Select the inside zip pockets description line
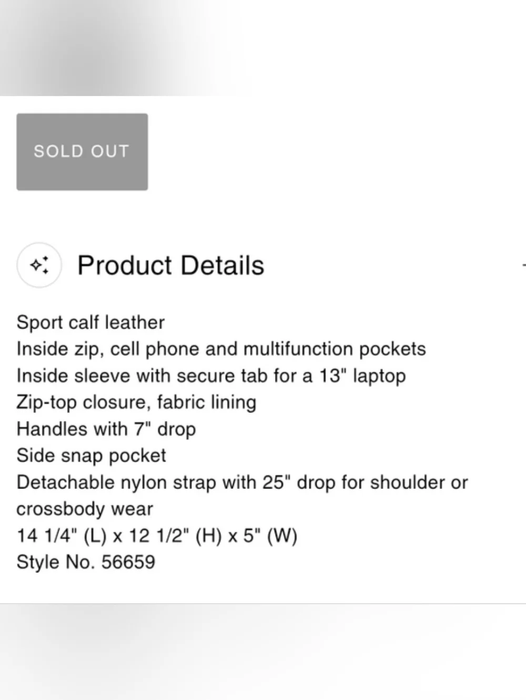 pyautogui.click(x=221, y=349)
